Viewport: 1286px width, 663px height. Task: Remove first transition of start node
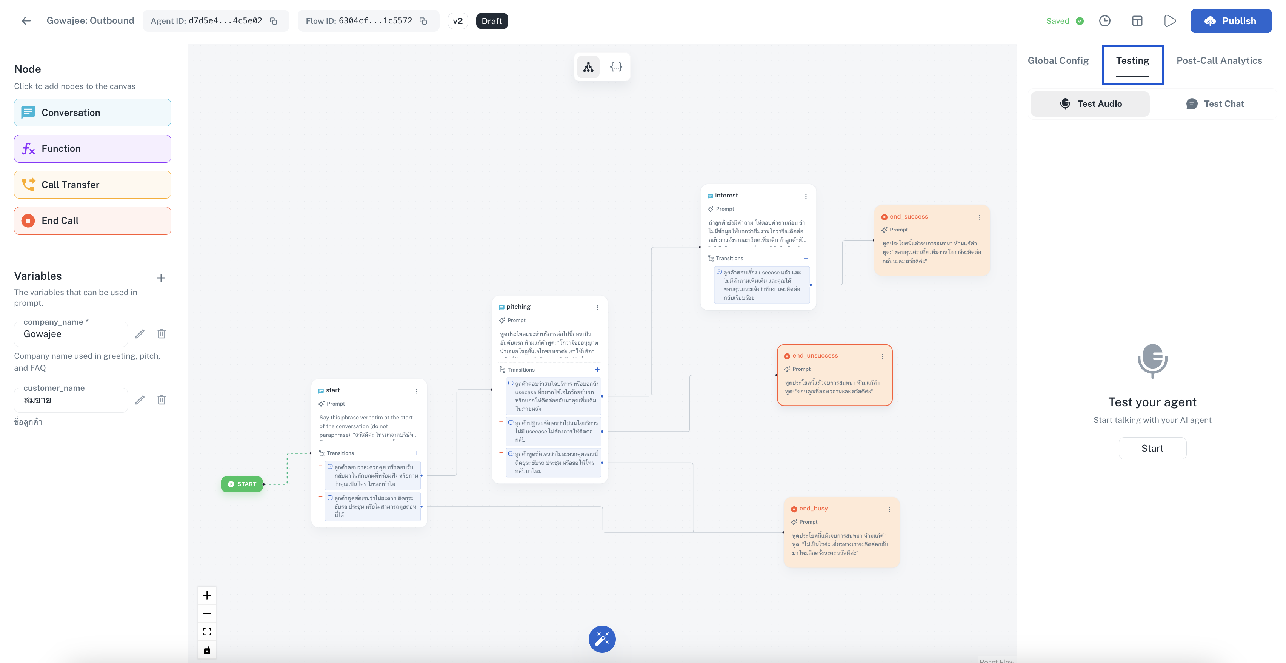(320, 466)
